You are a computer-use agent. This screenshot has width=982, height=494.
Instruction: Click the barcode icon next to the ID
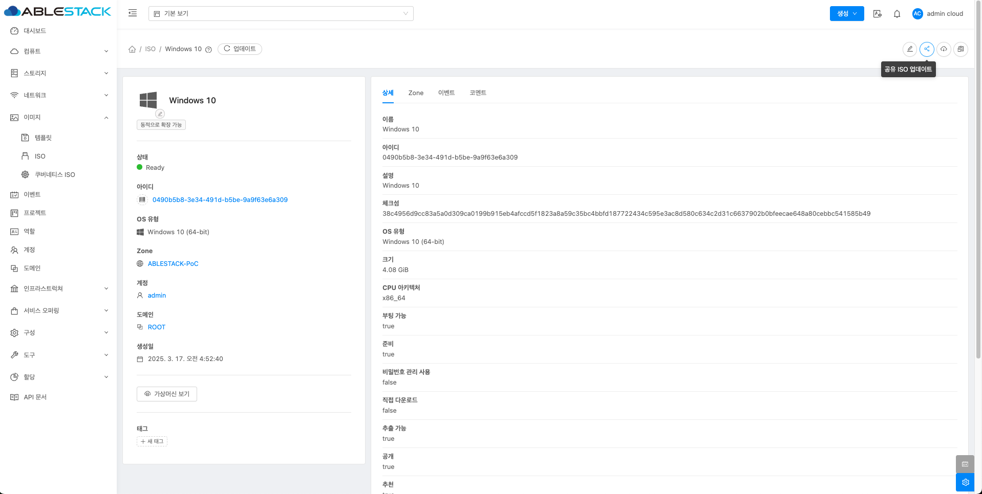pos(142,200)
